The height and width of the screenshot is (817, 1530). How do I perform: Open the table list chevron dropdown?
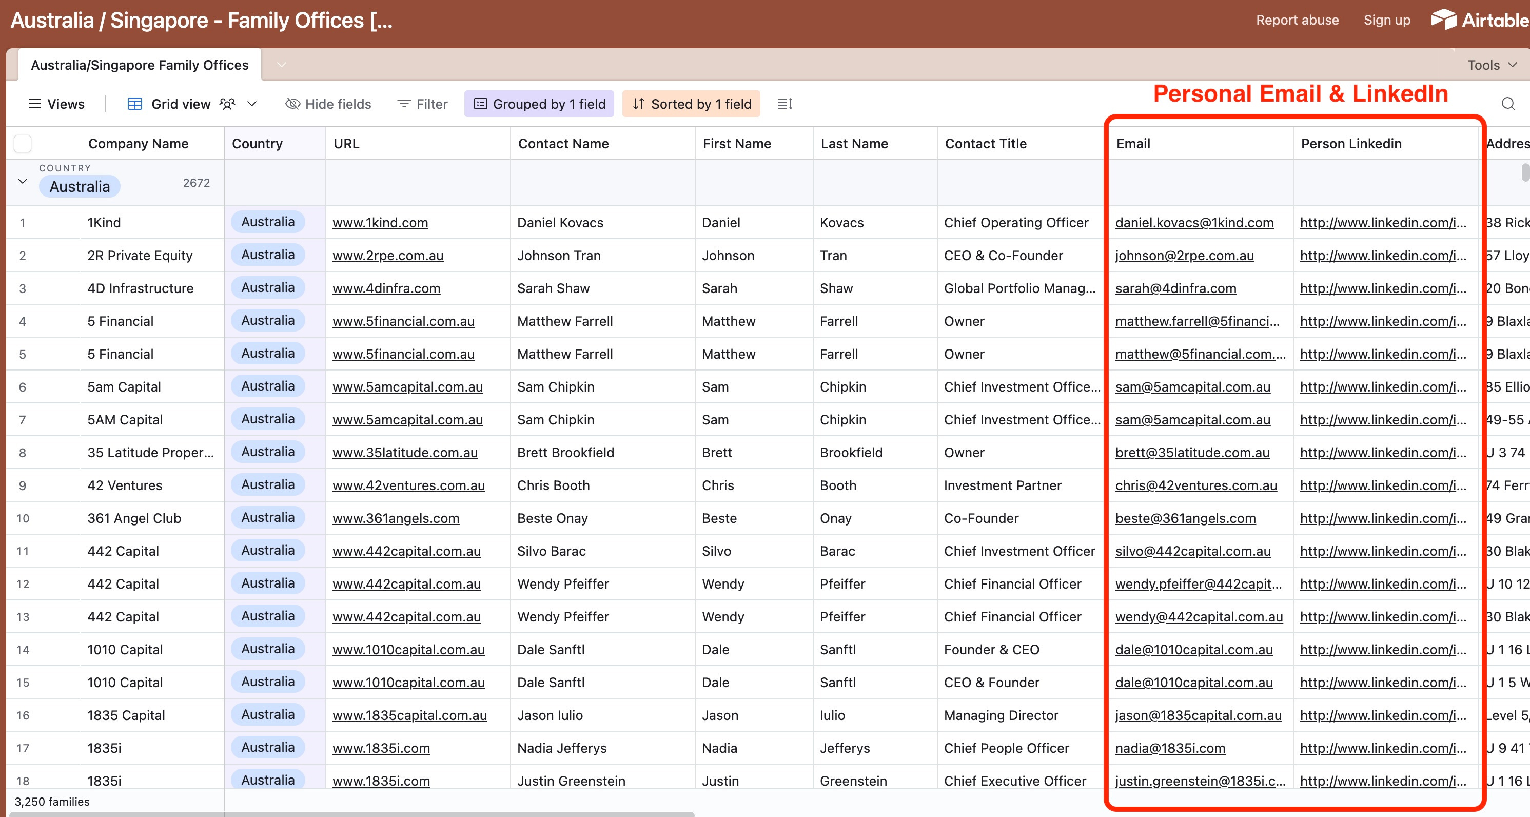pos(282,65)
